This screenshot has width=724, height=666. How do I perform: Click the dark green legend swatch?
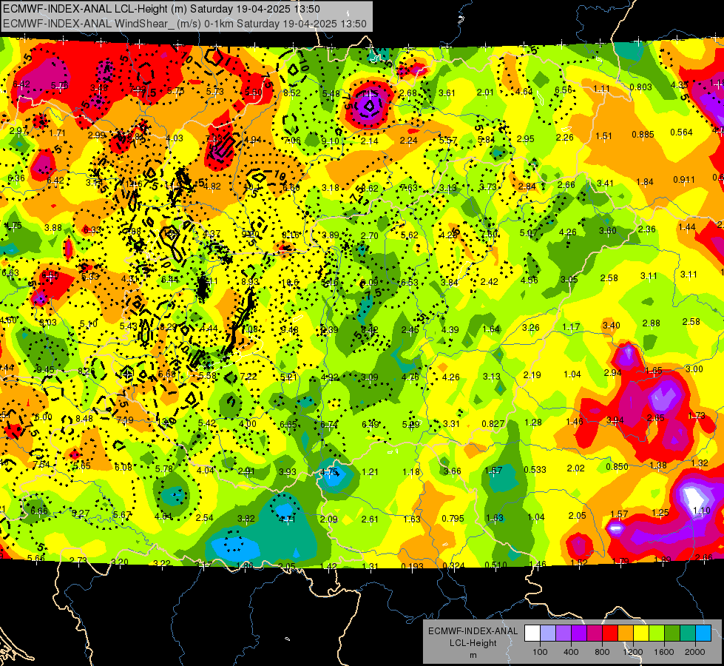click(x=671, y=633)
